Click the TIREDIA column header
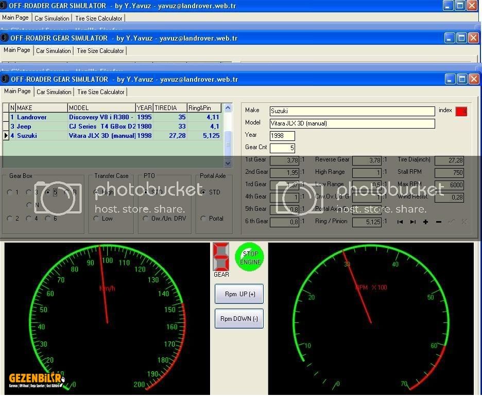The width and height of the screenshot is (482, 397). (170, 108)
